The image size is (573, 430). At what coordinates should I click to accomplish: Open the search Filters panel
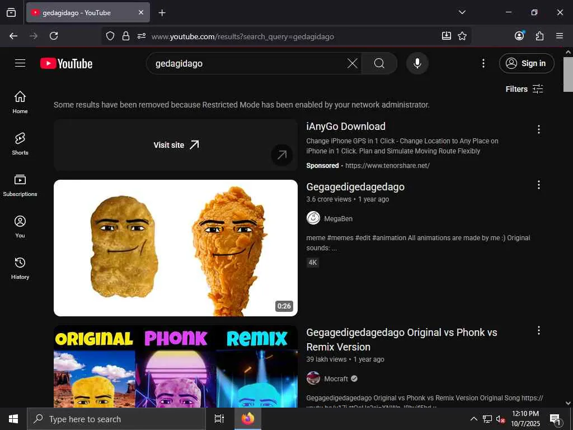coord(524,89)
